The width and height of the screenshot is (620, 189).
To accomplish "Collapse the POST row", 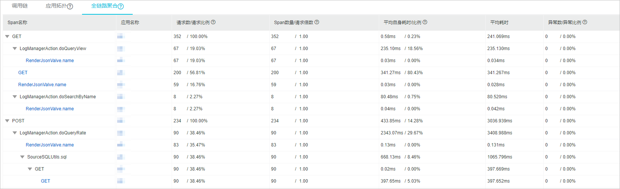I will [x=7, y=121].
